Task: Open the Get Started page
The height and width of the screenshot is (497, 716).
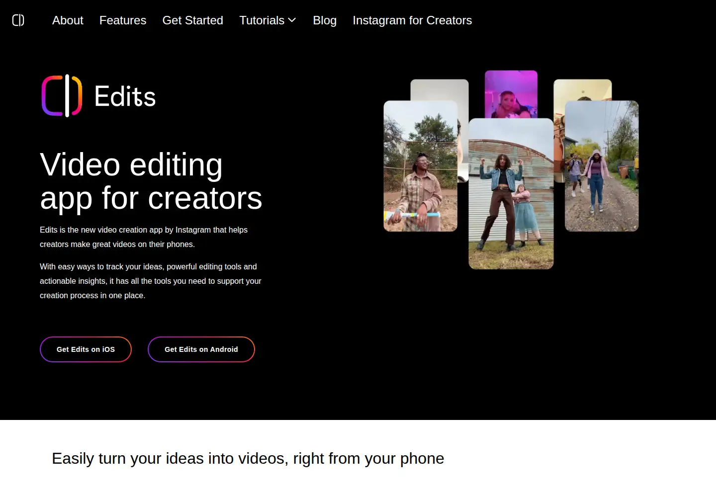Action: pyautogui.click(x=193, y=20)
